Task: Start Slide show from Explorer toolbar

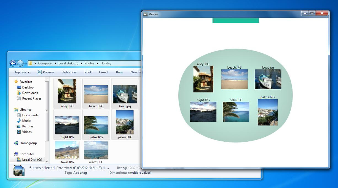Action: click(x=69, y=72)
